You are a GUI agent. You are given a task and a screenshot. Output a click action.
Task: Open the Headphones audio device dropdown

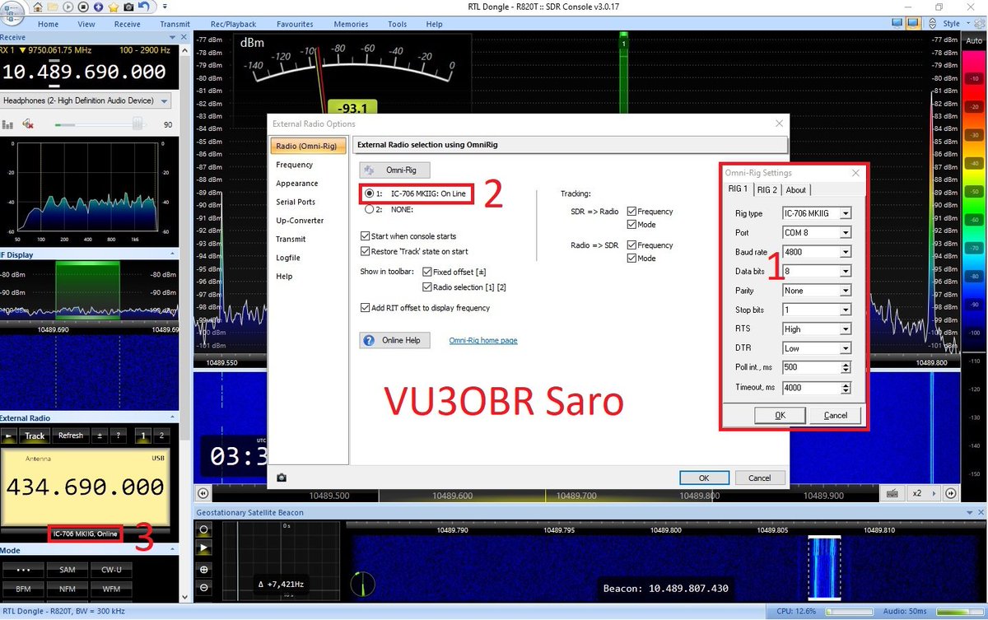[x=86, y=100]
